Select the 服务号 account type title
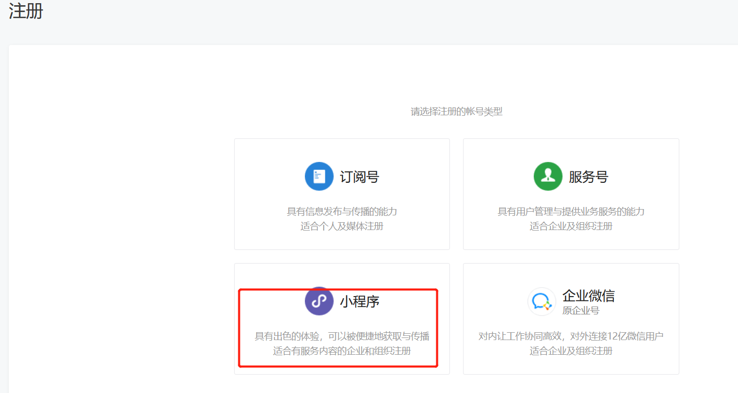Viewport: 738px width, 393px height. [x=588, y=177]
